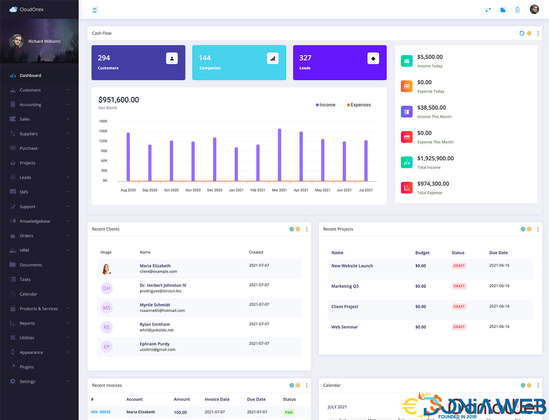Click the clipboard icon in top bar

pyautogui.click(x=517, y=10)
